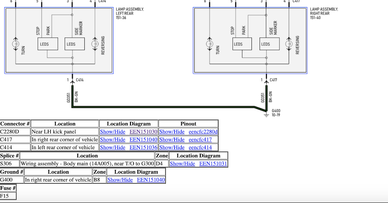Select the right rear Stop/Park LEDS box
Image resolution: width=388 pixels, height=203 pixels.
[242, 44]
